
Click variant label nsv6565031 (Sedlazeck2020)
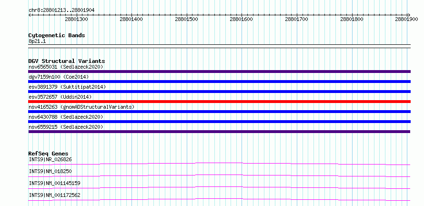[x=66, y=67]
